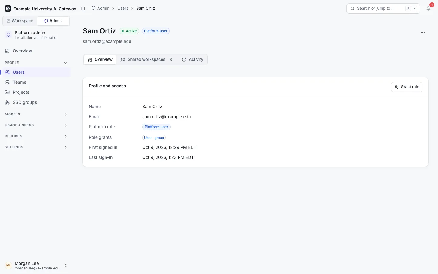This screenshot has width=438, height=274.
Task: Click the Sam Ortiz breadcrumb text
Action: click(145, 9)
